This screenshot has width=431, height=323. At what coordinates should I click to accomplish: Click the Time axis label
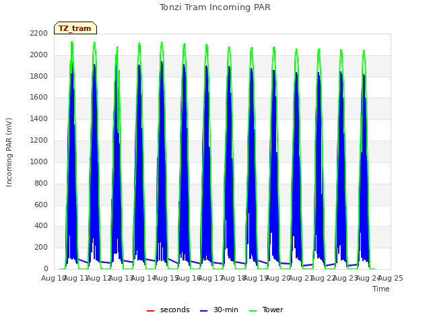coord(381,289)
